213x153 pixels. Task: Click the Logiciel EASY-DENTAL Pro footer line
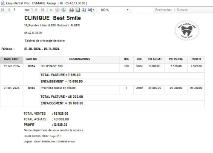[x=49, y=142]
